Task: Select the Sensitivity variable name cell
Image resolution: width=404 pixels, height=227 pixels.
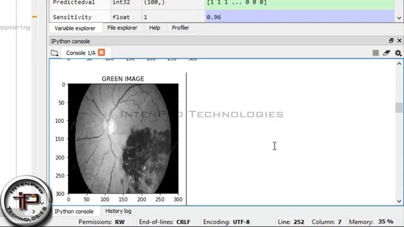Action: coord(80,17)
